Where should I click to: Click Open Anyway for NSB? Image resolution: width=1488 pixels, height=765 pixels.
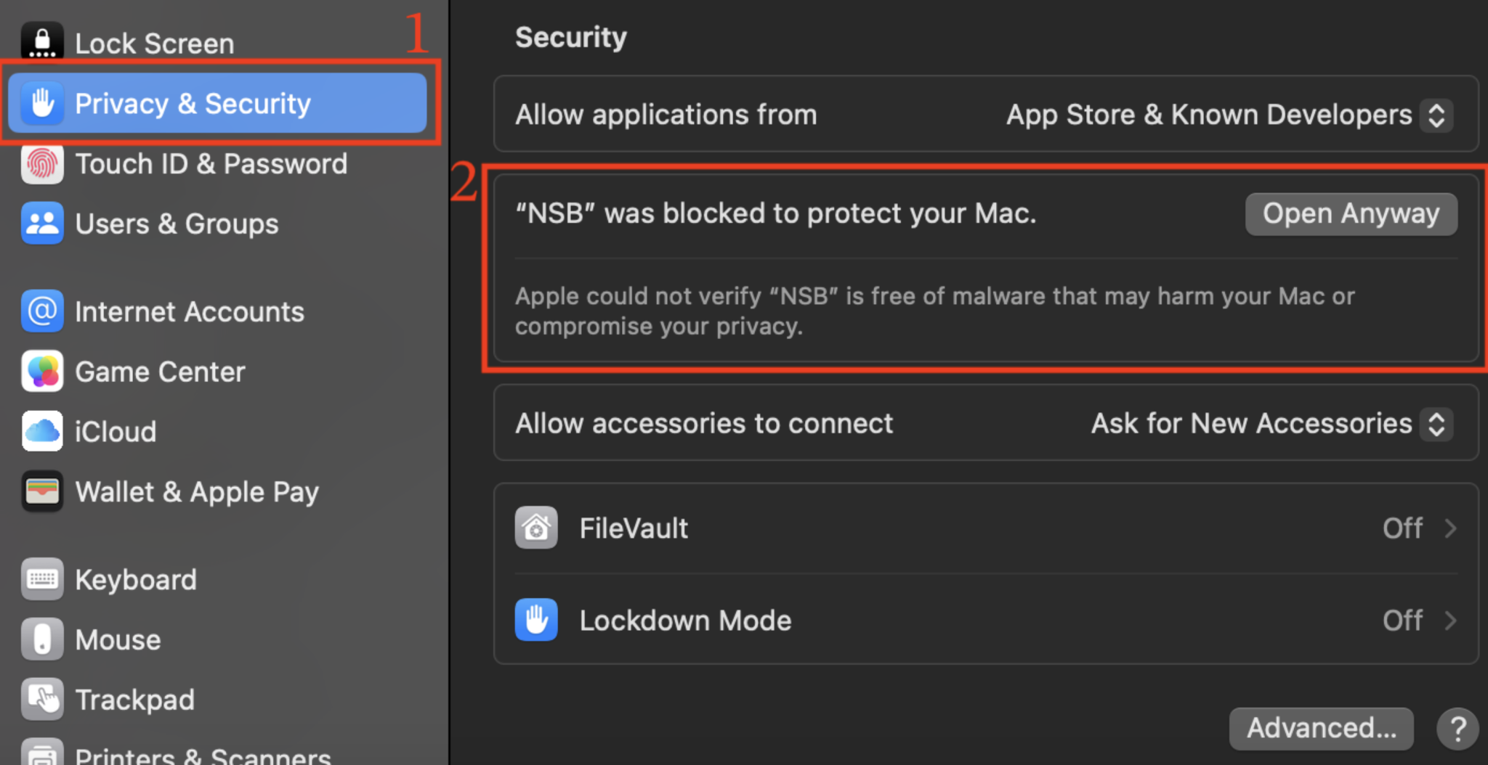tap(1351, 214)
